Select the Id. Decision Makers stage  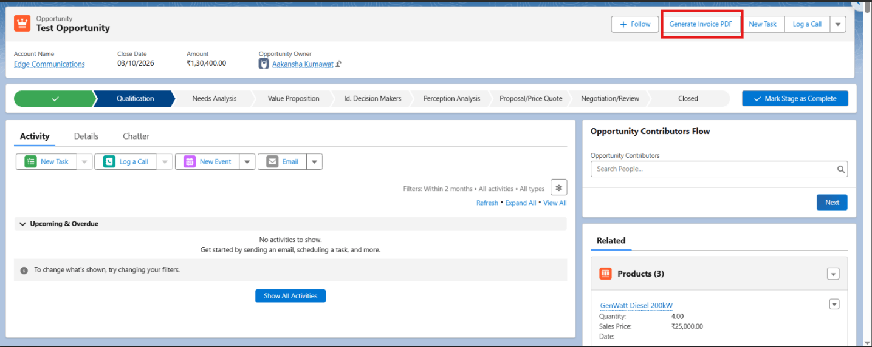372,98
